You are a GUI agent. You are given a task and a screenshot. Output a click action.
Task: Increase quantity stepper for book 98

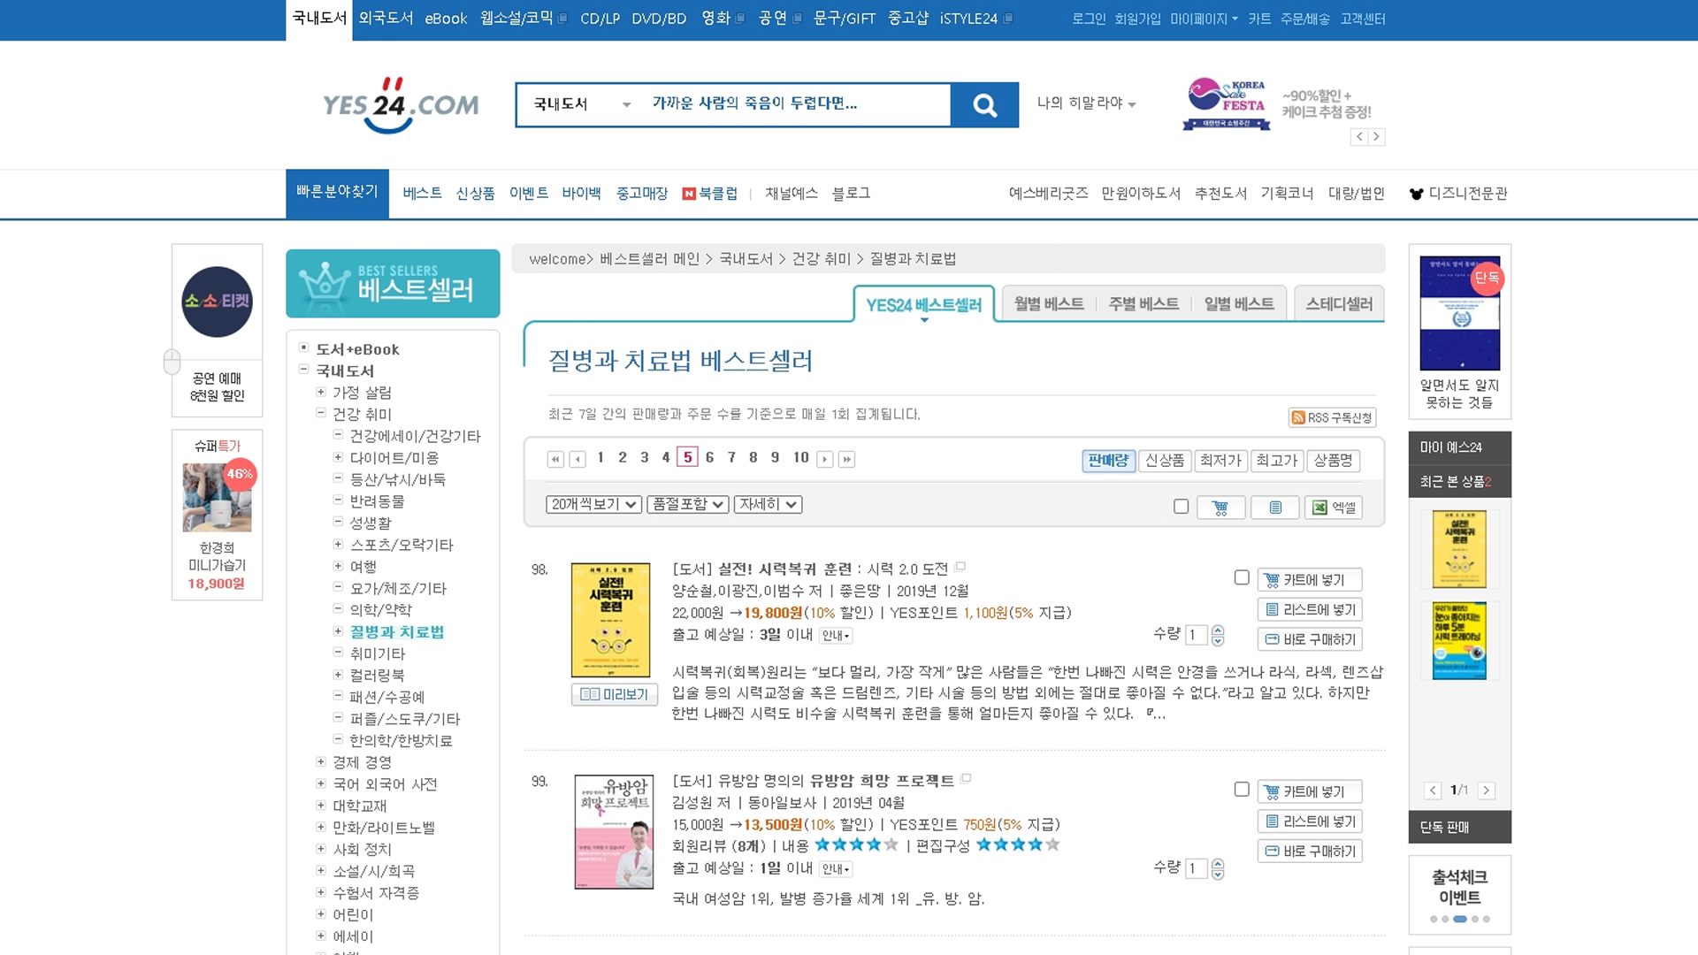pos(1218,630)
